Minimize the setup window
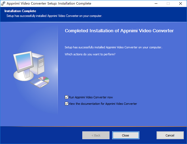Image resolution: width=187 pixels, height=144 pixels. click(156, 3)
